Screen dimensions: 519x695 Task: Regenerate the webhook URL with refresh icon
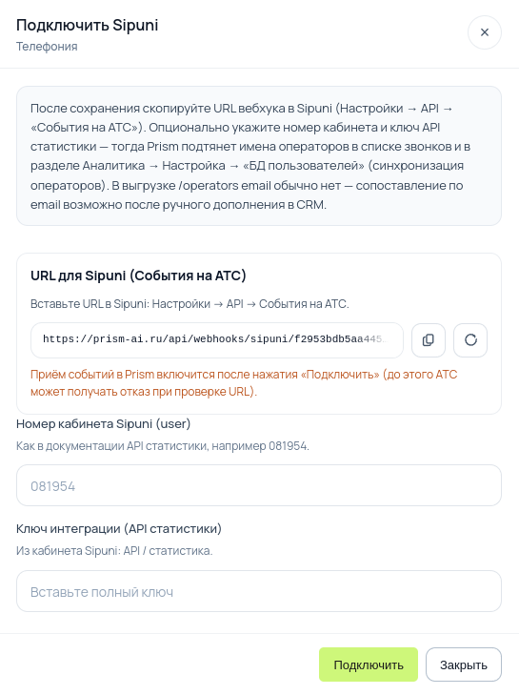click(470, 340)
